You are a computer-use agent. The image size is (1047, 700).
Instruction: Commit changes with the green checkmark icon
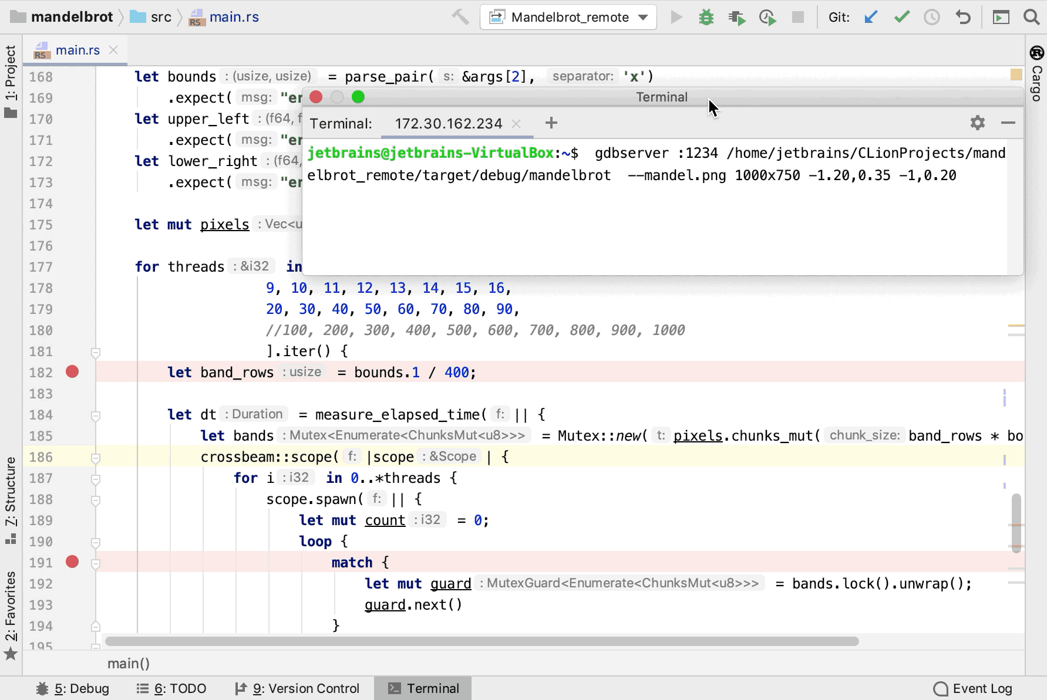coord(901,17)
